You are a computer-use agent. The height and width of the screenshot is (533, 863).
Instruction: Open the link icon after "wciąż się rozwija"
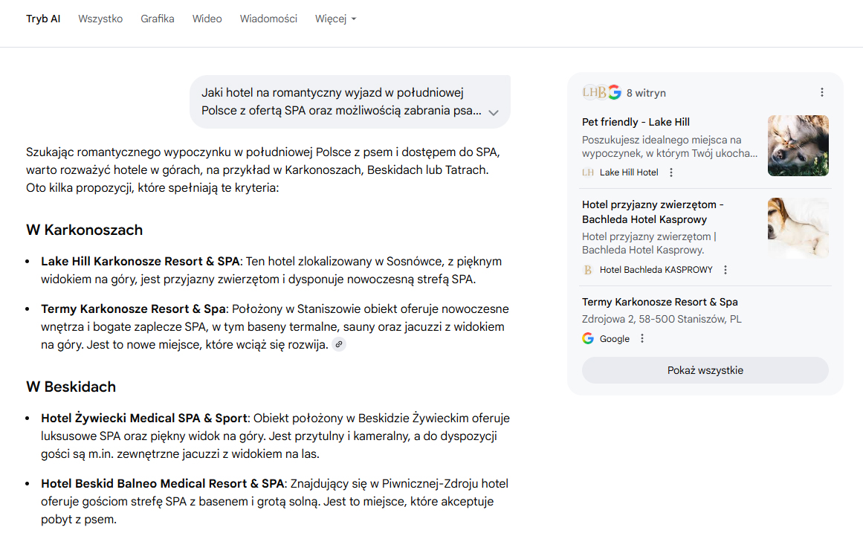pyautogui.click(x=339, y=344)
